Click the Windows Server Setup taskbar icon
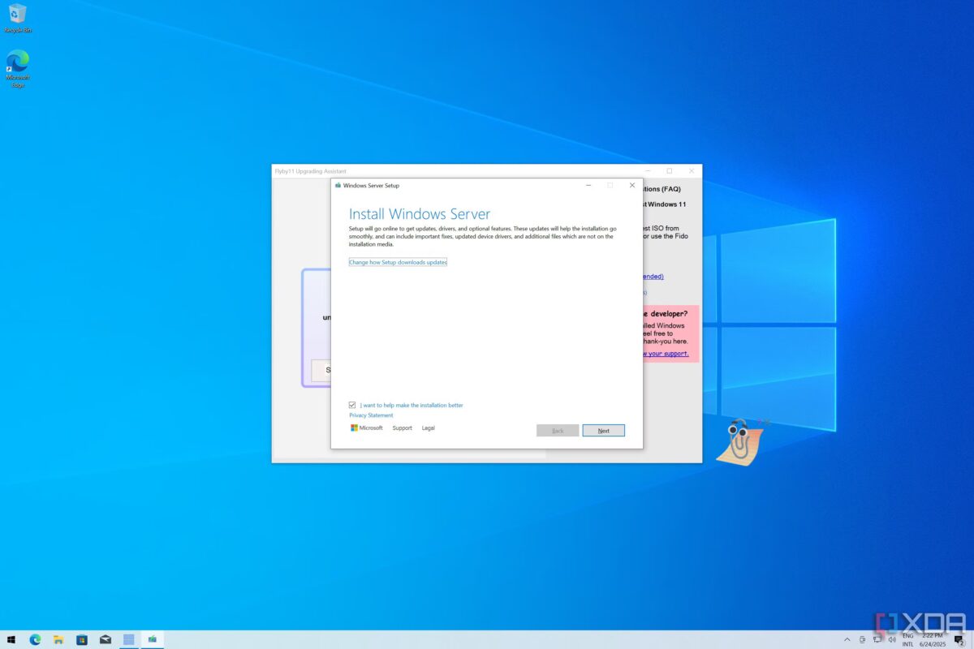The image size is (974, 649). [152, 639]
